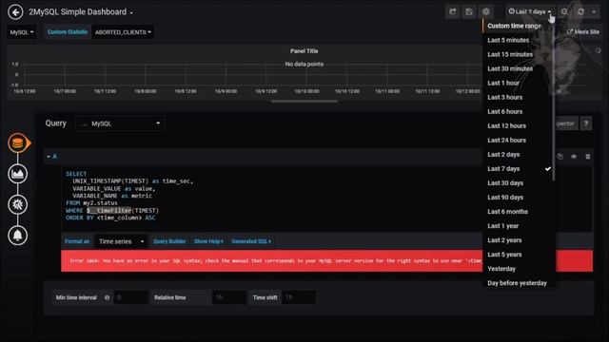This screenshot has width=609, height=342.
Task: Set range to Yesterday
Action: [517, 269]
